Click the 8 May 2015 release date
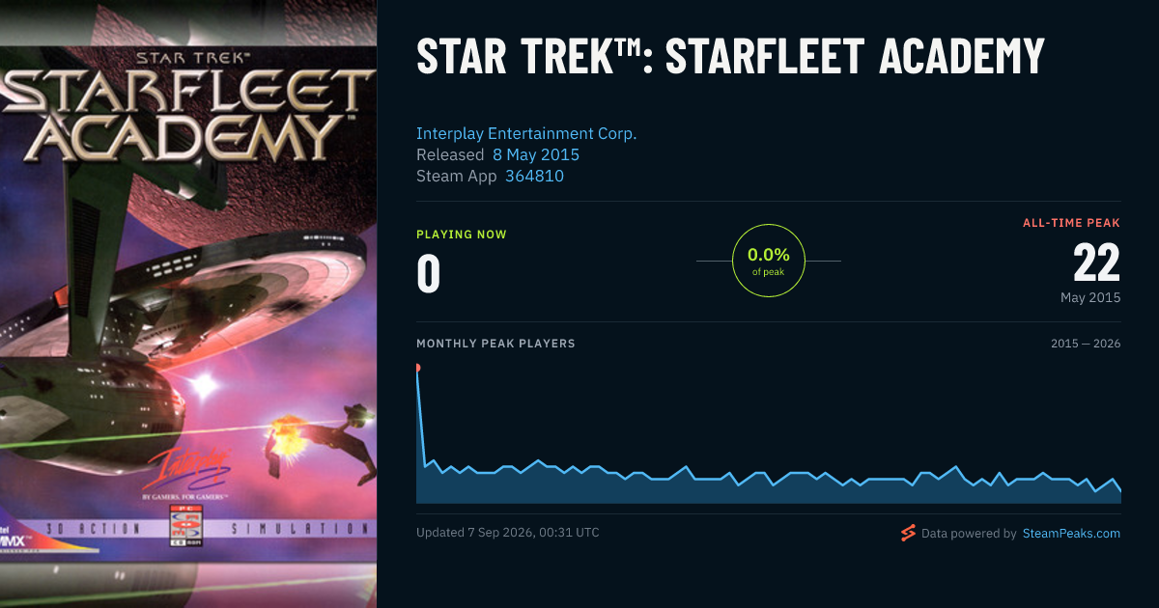The width and height of the screenshot is (1159, 608). 536,154
